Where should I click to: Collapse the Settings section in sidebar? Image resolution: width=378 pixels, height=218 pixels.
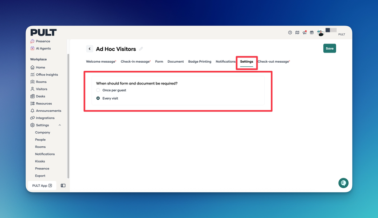click(60, 125)
